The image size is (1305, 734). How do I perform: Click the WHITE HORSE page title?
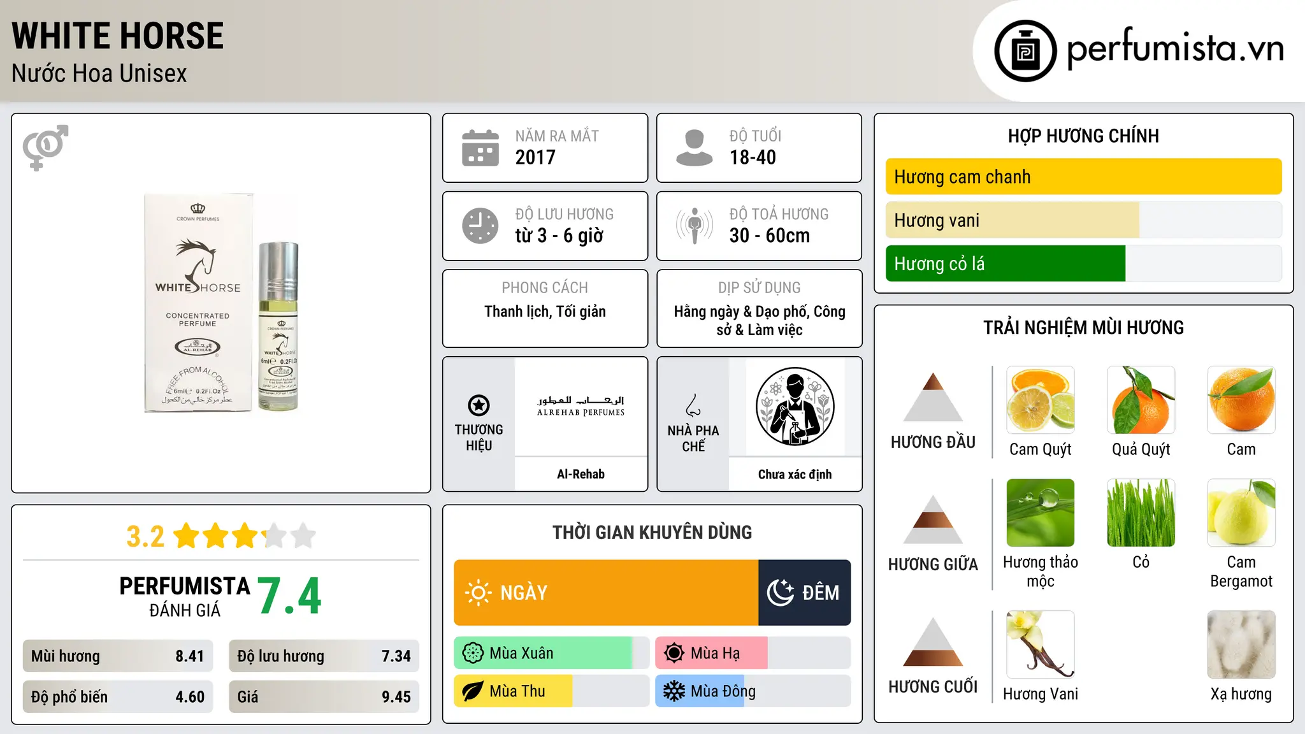tap(118, 36)
